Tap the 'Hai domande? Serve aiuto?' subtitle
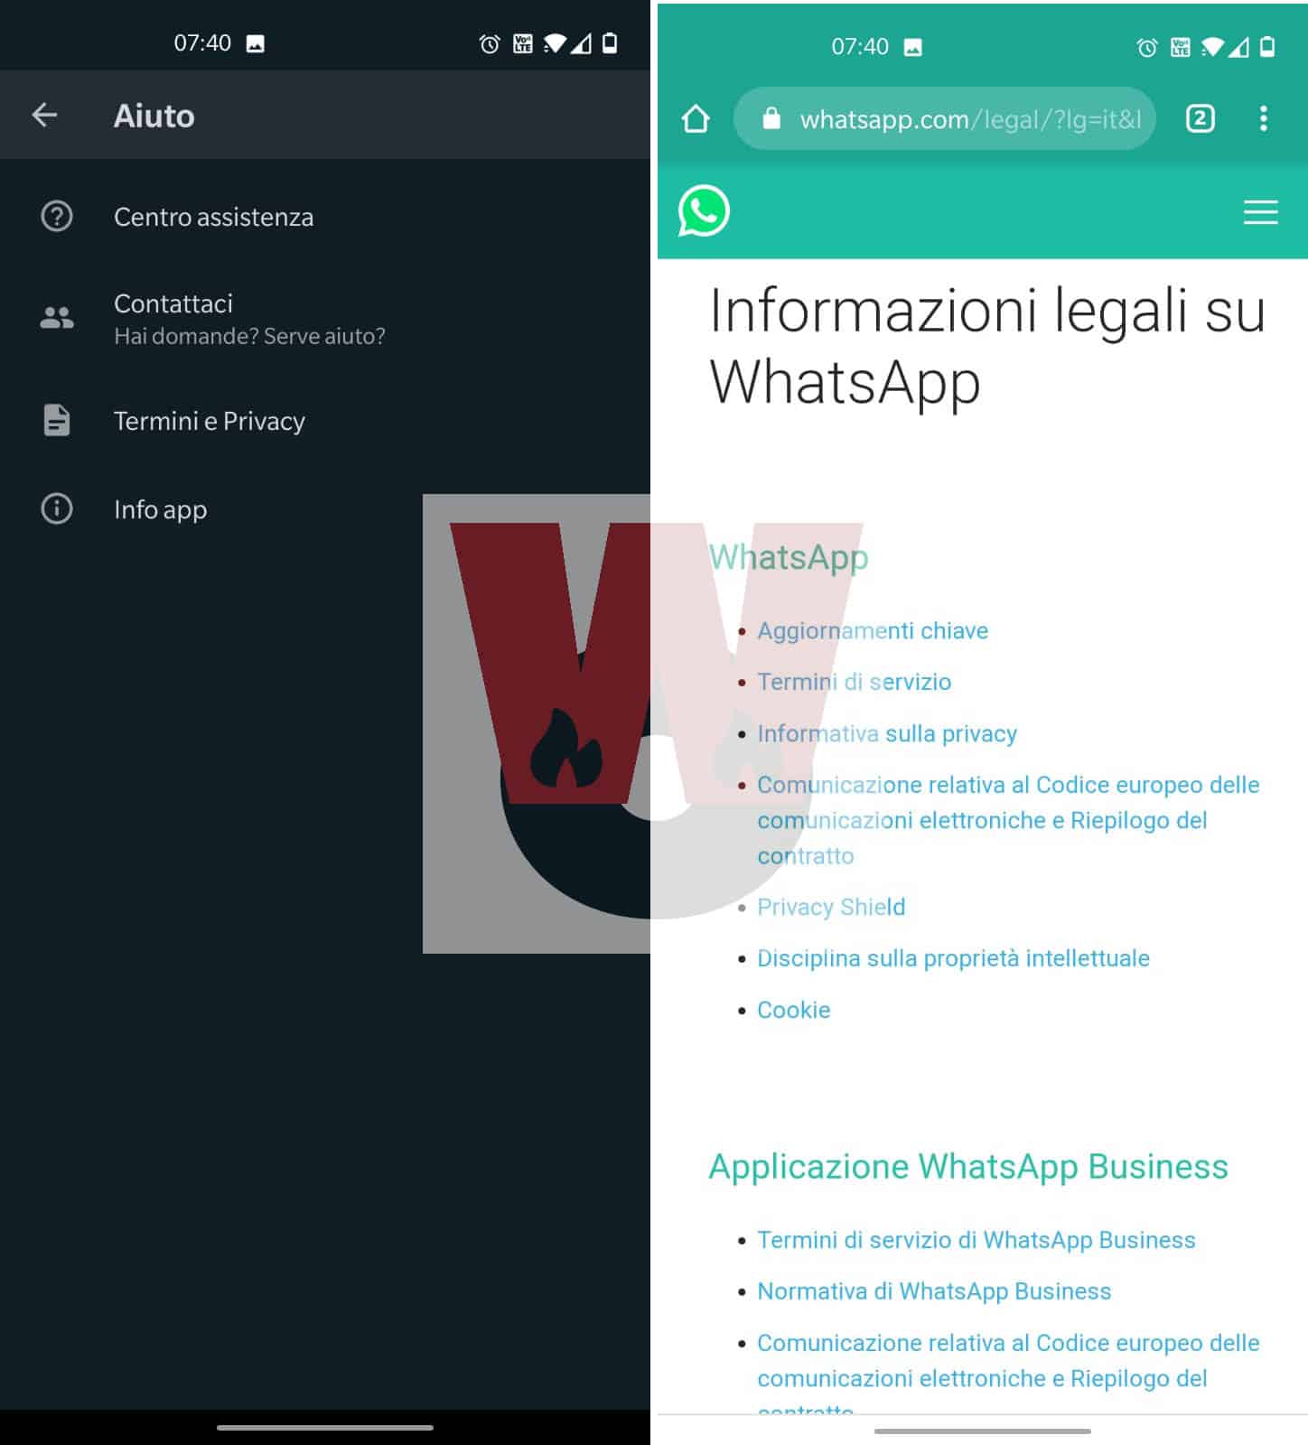The image size is (1308, 1445). tap(249, 336)
